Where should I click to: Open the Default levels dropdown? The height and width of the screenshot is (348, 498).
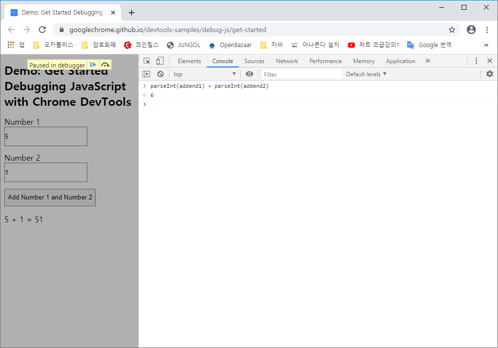[x=366, y=74]
